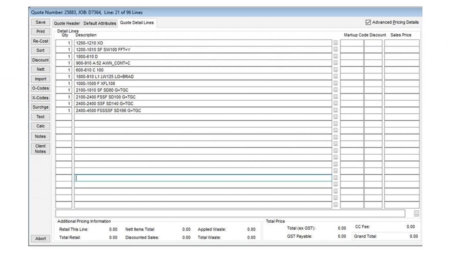
Task: Click the Re-Cost button
Action: tap(41, 41)
